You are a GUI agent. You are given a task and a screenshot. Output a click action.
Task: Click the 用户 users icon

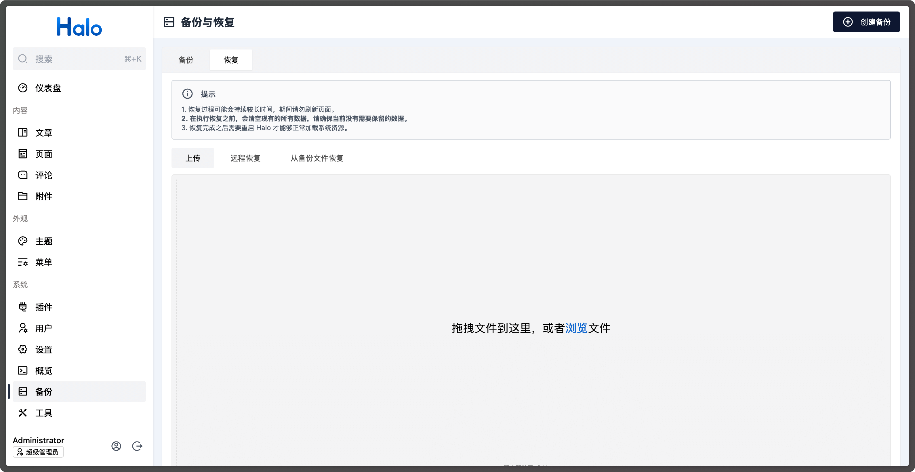tap(23, 328)
